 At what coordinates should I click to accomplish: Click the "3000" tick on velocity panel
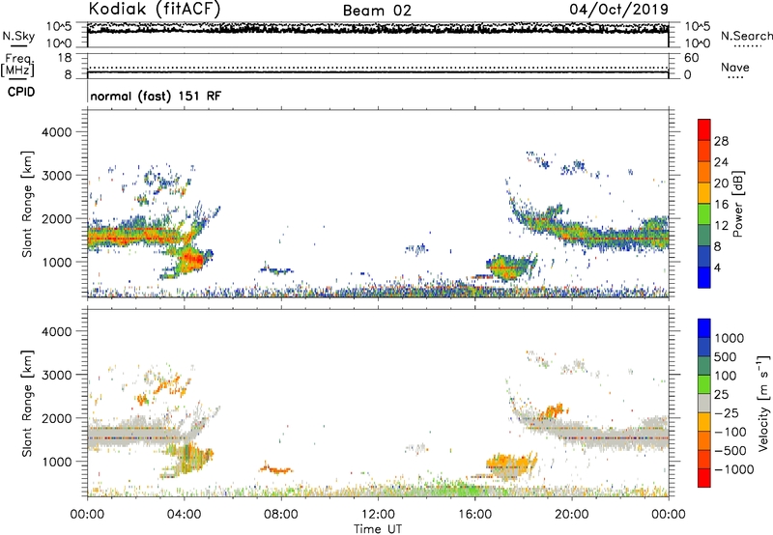tap(56, 375)
